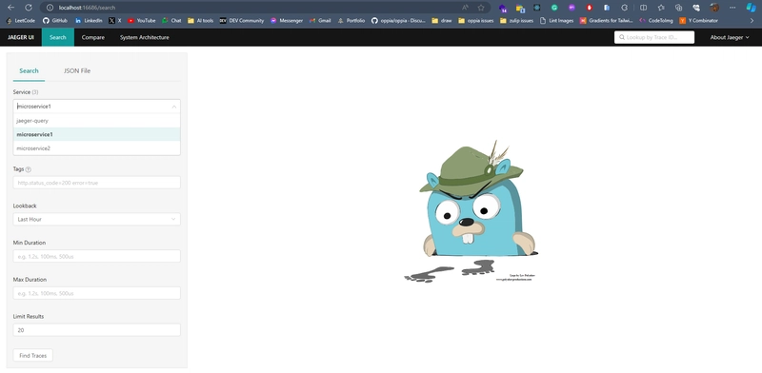Click the Find Traces button
Screen dimensions: 762x373
(32, 356)
